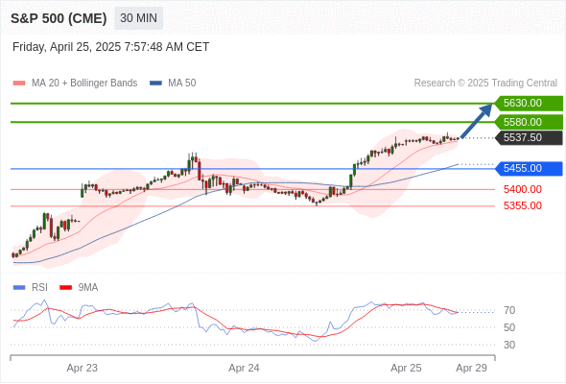
Task: Click the red 9MA legend swatch
Action: coord(65,288)
